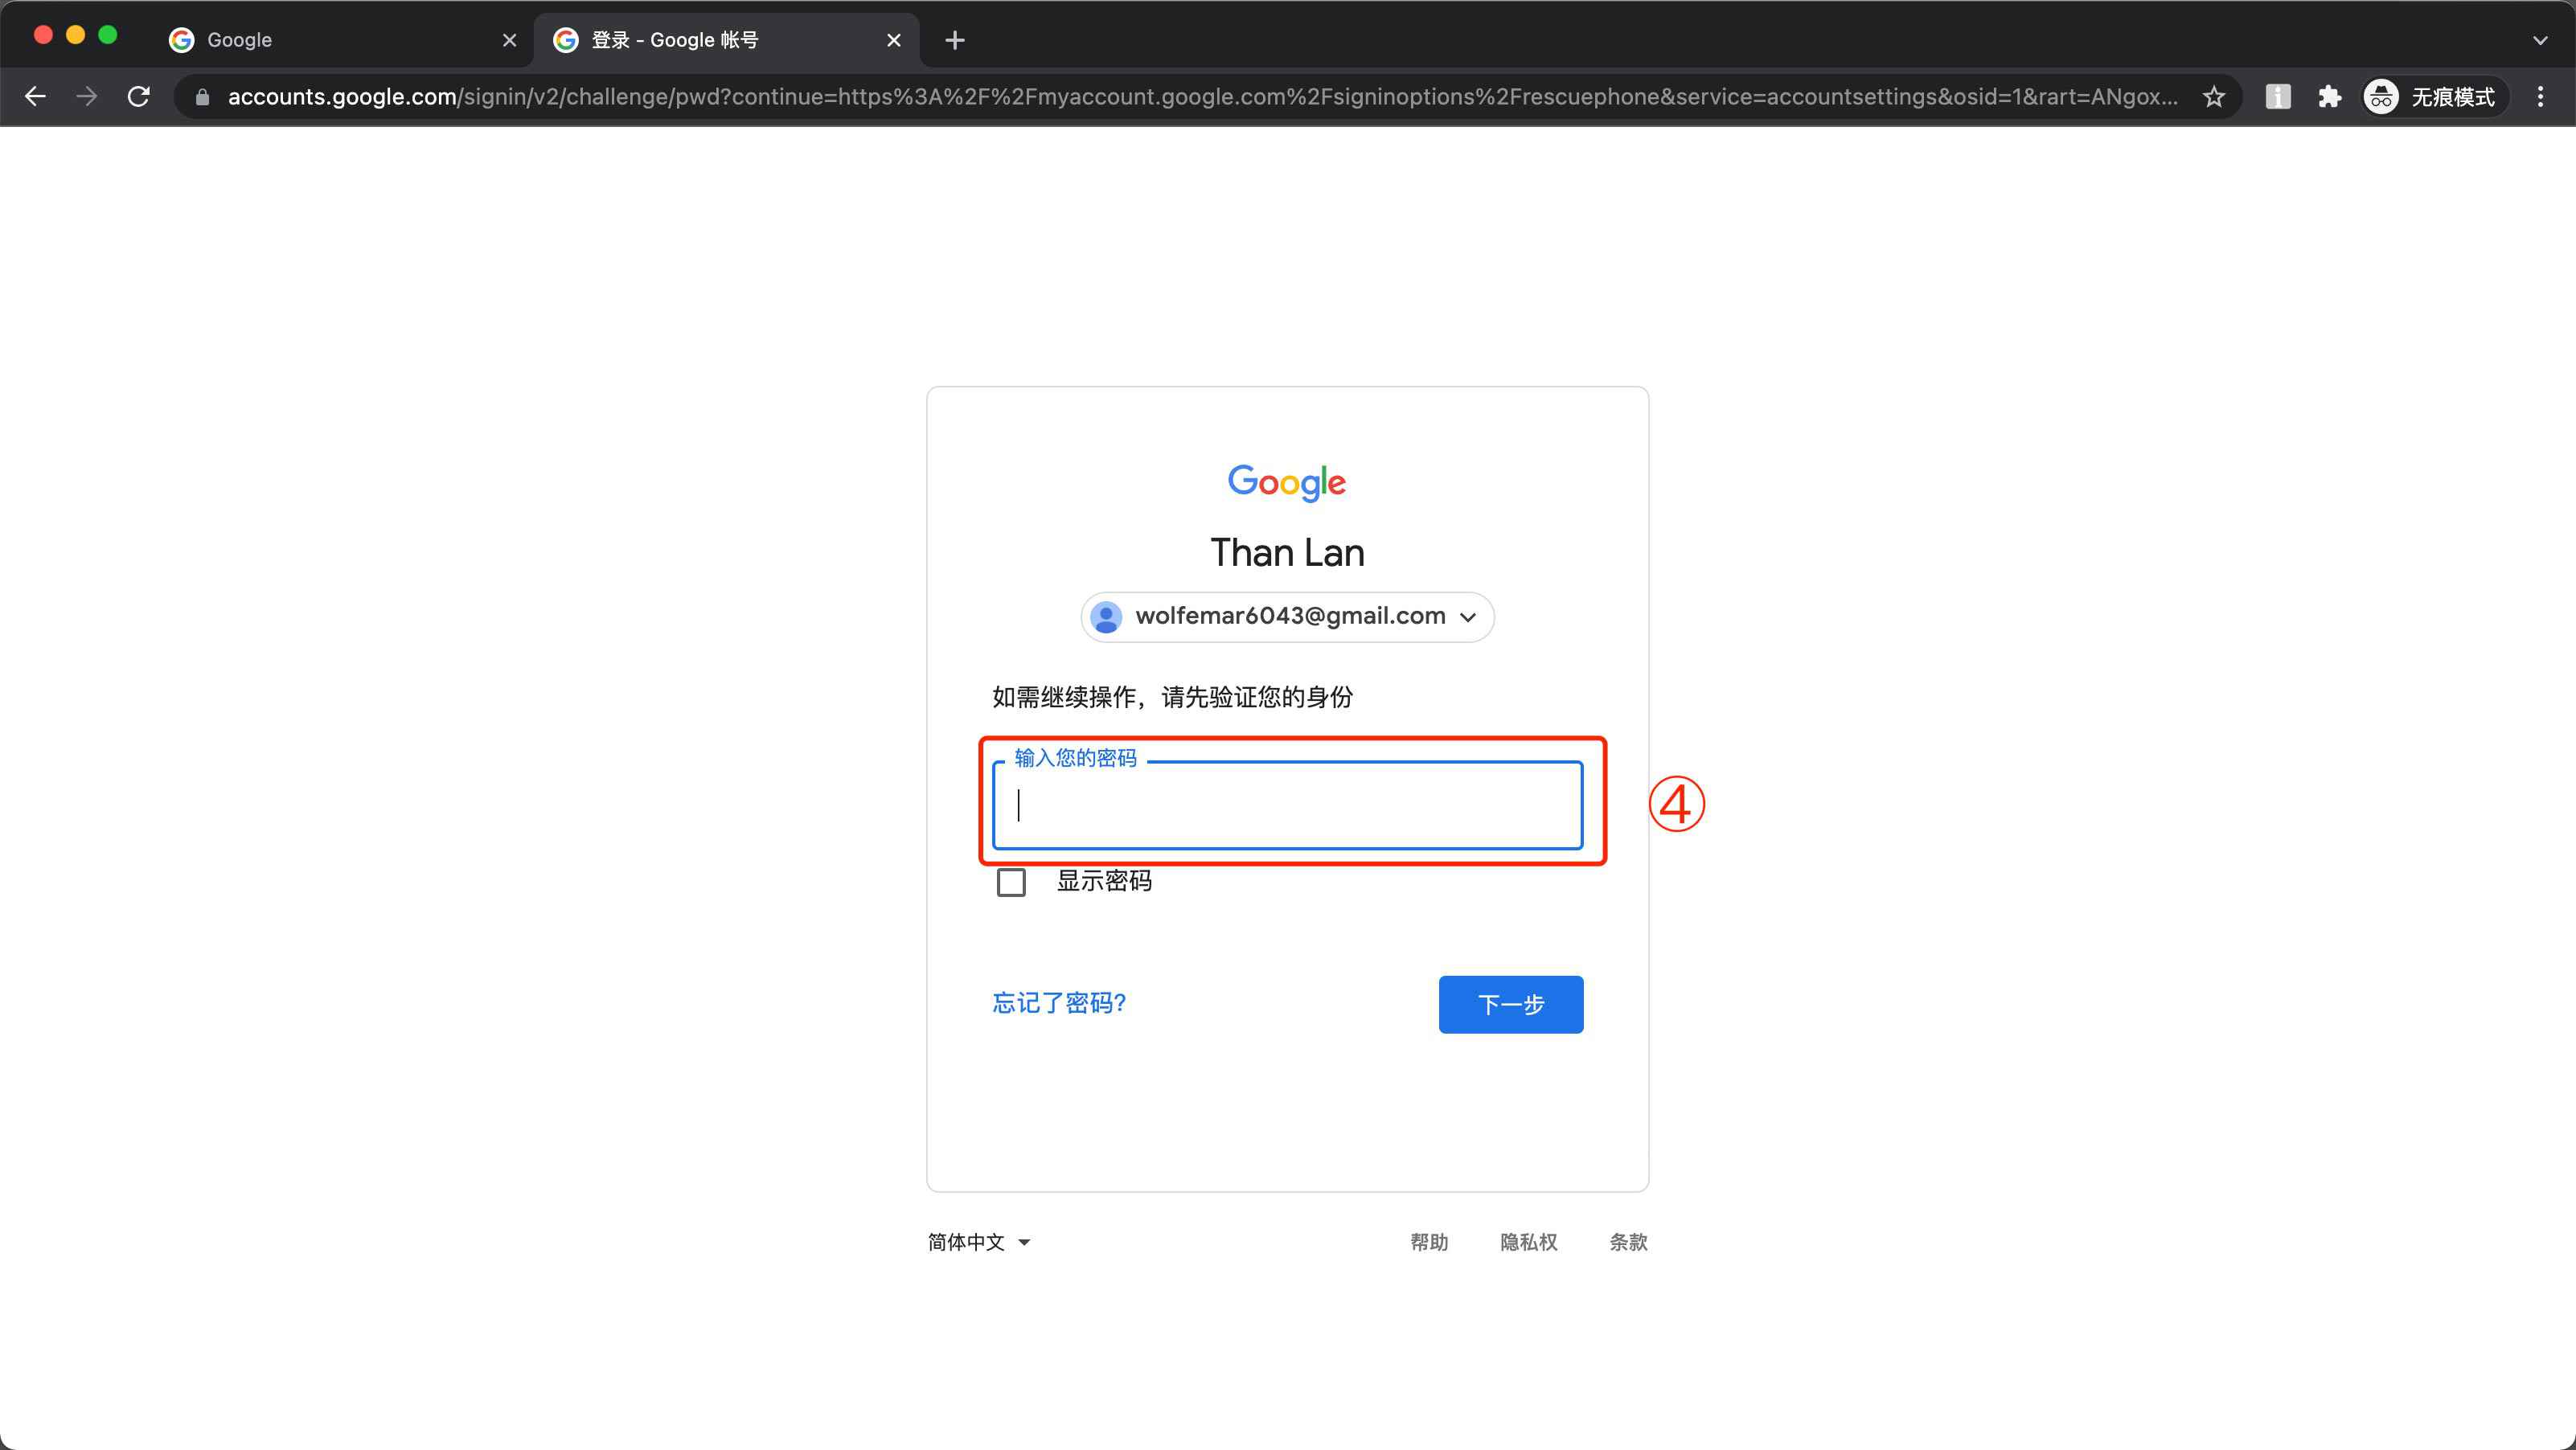
Task: Click the incognito mode icon
Action: (2382, 96)
